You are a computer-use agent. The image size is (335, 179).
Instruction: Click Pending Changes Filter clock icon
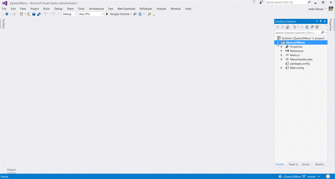coord(295,27)
